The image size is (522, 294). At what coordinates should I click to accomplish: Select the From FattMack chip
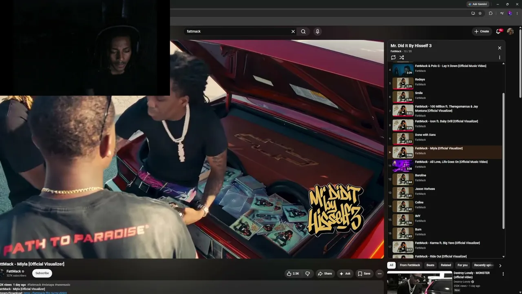(410, 265)
